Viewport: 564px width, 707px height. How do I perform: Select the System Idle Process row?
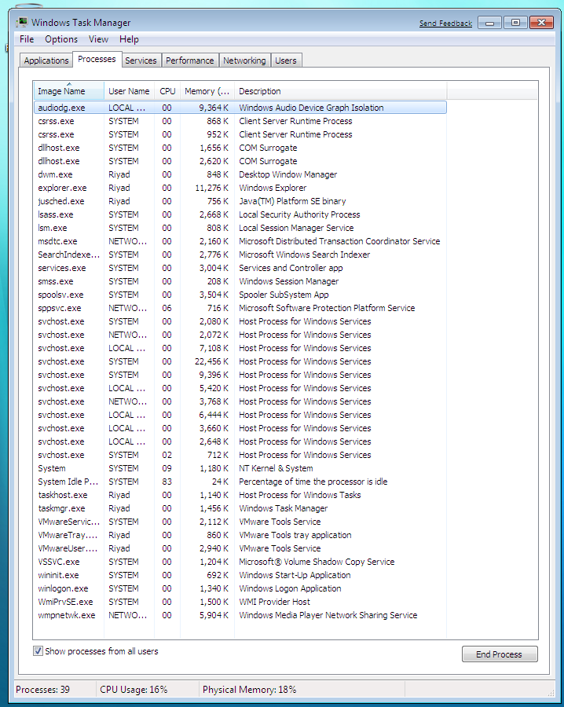68,482
